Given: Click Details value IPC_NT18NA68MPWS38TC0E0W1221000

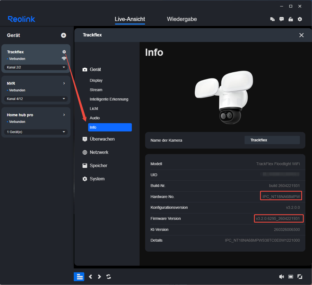Looking at the screenshot, I should [262, 240].
